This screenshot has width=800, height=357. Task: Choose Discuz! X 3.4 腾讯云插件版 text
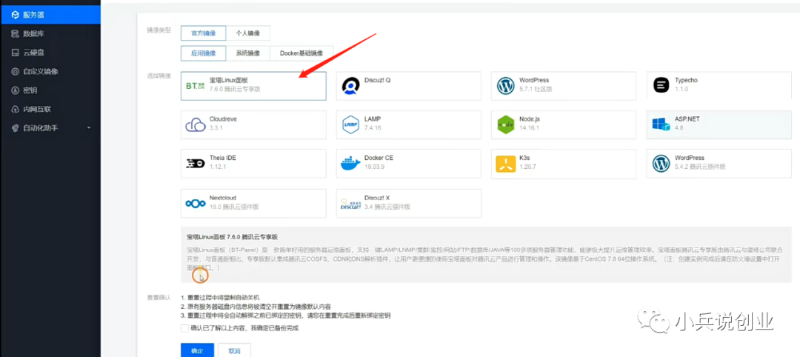tap(387, 207)
